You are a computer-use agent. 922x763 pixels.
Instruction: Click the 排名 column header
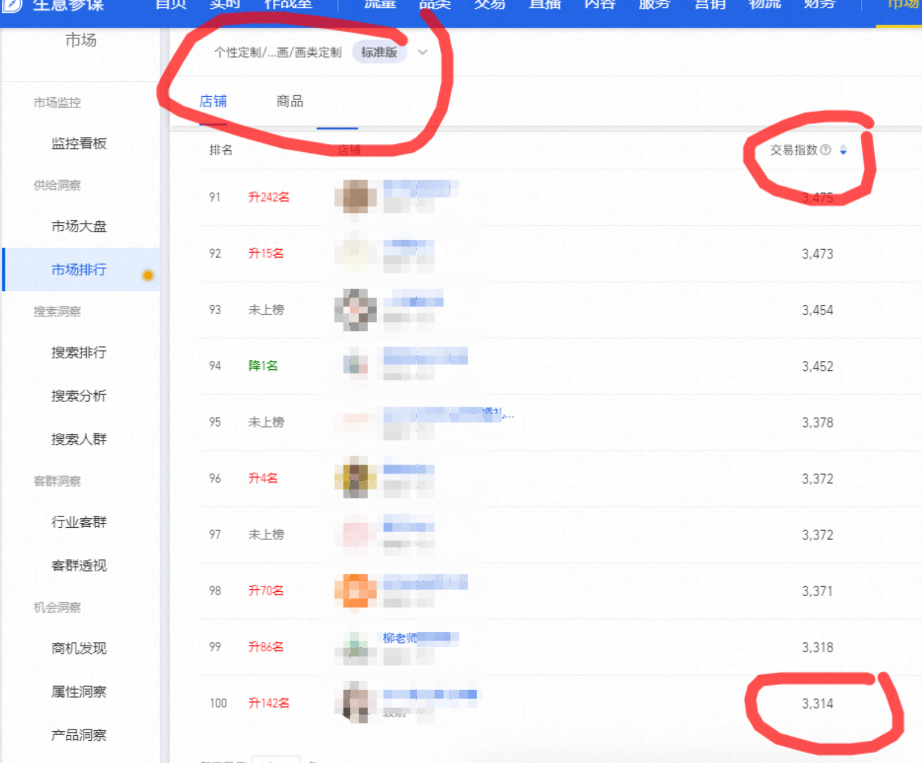pos(221,150)
